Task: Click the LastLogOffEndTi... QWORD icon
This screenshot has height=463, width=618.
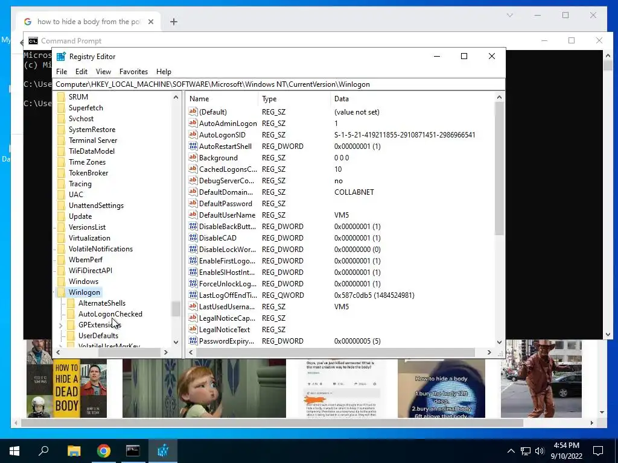Action: pos(193,295)
